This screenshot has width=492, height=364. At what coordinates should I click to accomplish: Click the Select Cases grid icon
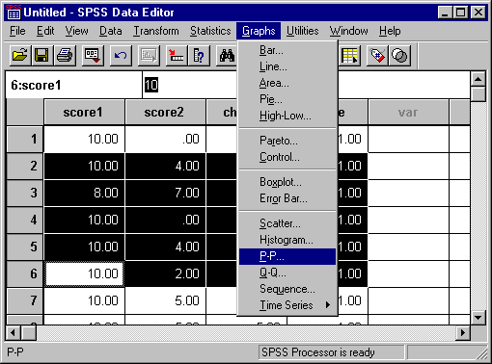(x=350, y=56)
